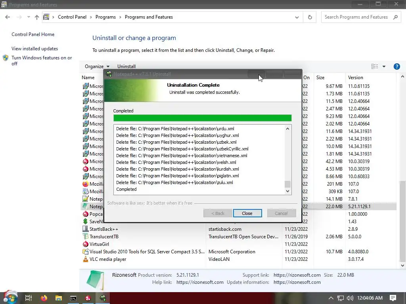Viewport: 406px width, 304px height.
Task: Open the address bar history dropdown
Action: tap(297, 17)
